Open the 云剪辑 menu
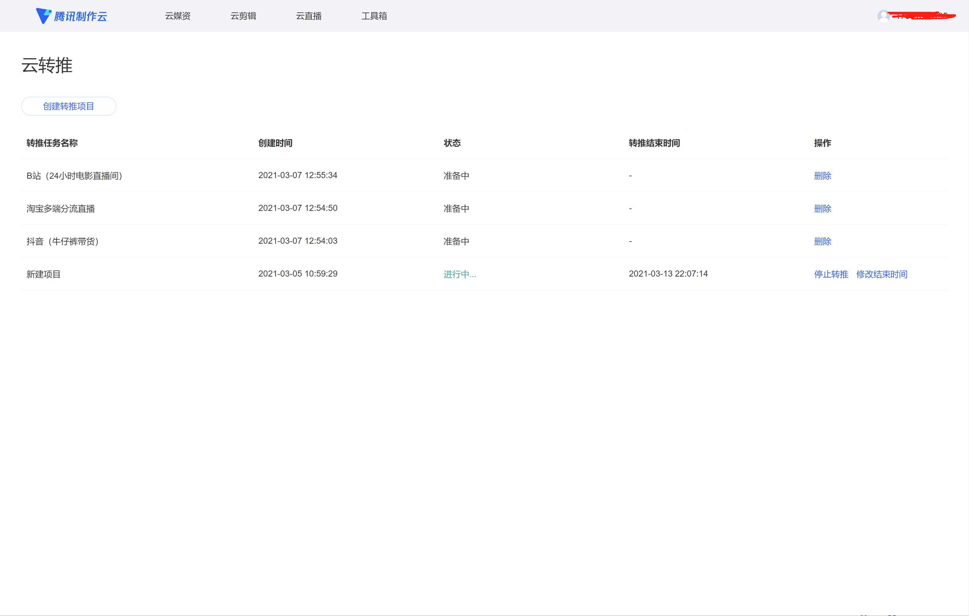This screenshot has width=969, height=616. tap(243, 16)
